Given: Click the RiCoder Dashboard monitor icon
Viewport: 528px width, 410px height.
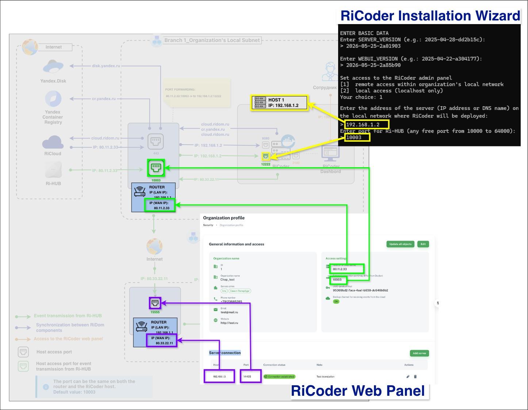Looking at the screenshot, I should pyautogui.click(x=331, y=153).
